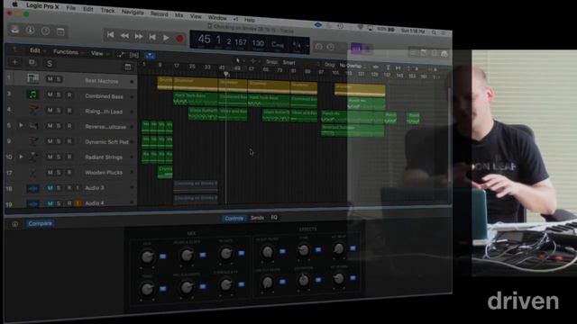The image size is (577, 324).
Task: Open the Apple menu
Action: click(x=15, y=4)
